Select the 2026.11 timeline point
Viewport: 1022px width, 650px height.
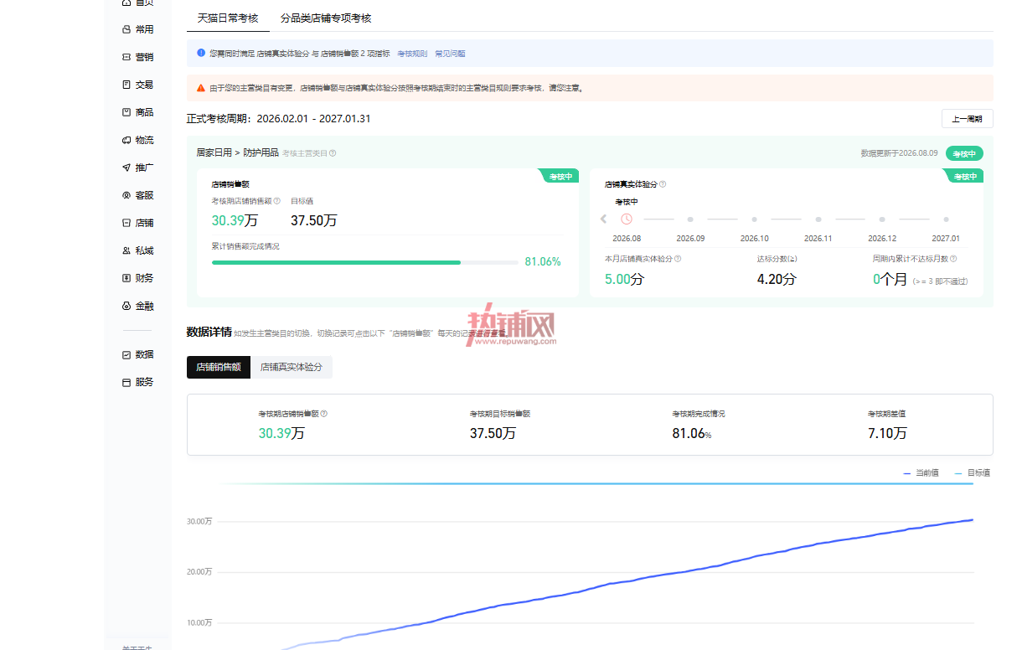tap(818, 219)
